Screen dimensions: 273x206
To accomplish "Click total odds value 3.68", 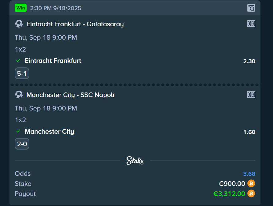I will click(x=249, y=174).
